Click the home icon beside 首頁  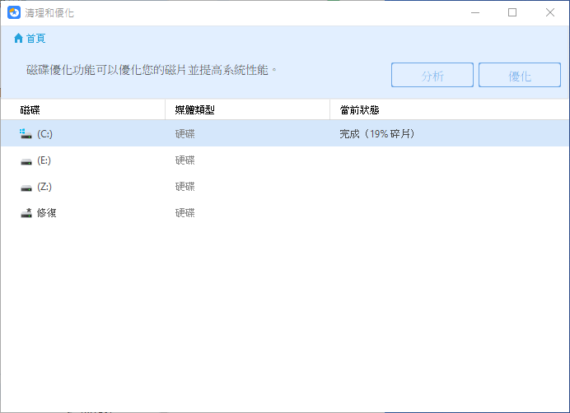click(18, 39)
